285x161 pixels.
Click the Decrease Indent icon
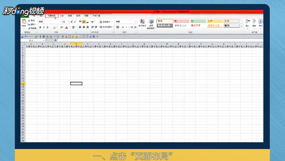click(93, 27)
